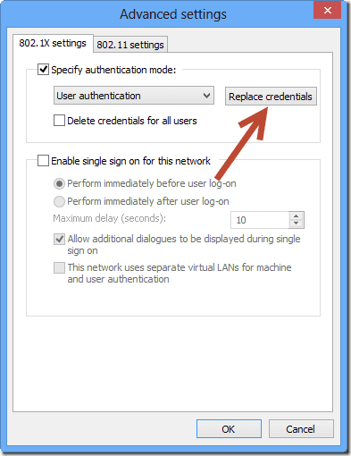
Task: Select Perform immediately after user log-on
Action: pos(59,201)
